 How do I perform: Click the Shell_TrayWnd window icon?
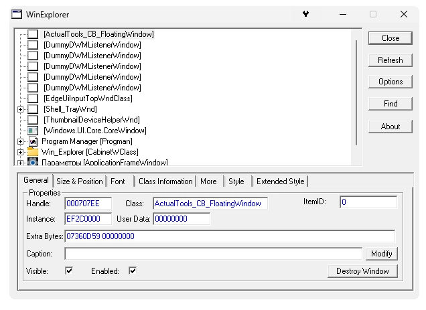[x=33, y=109]
